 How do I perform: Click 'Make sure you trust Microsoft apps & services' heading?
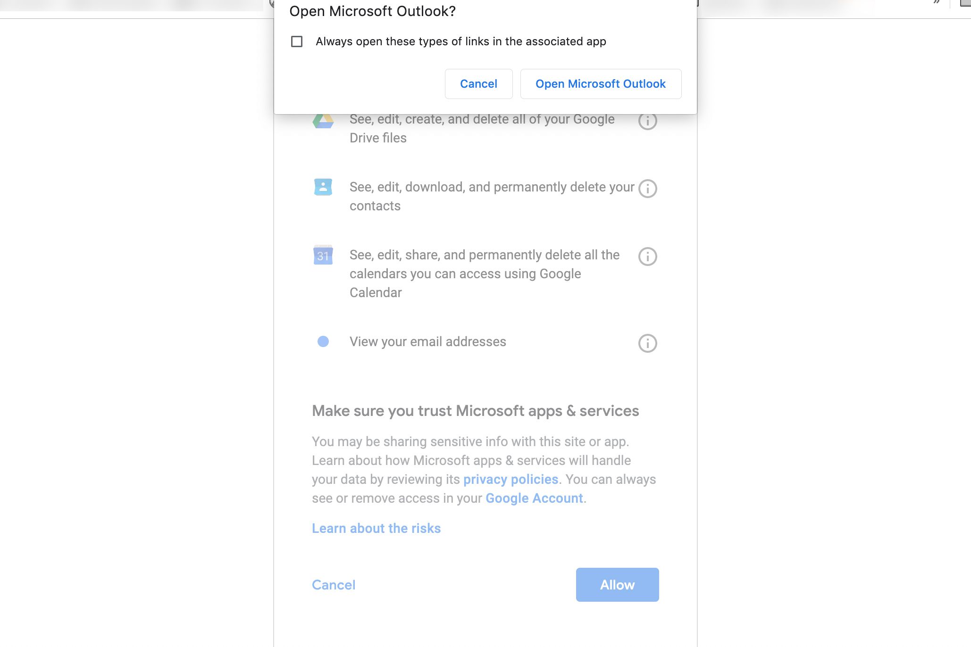tap(475, 411)
